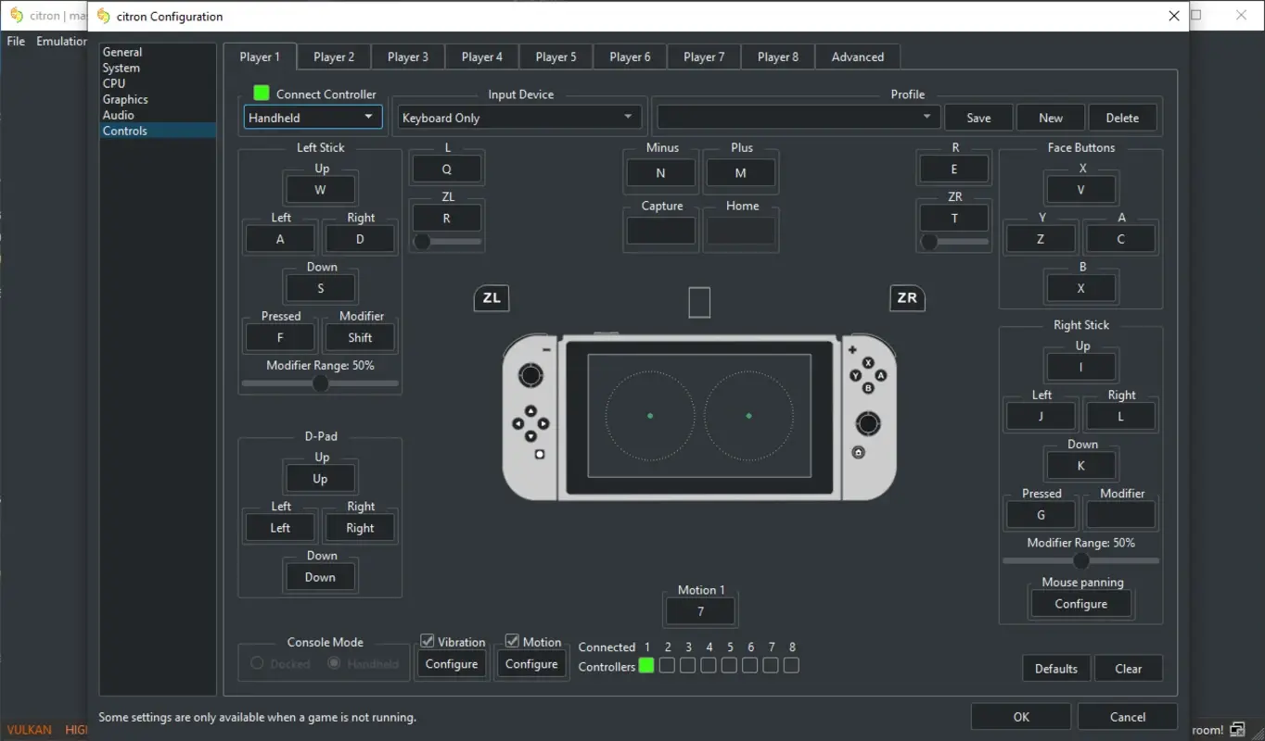Open the Input Device dropdown showing Keyboard Only

(518, 117)
